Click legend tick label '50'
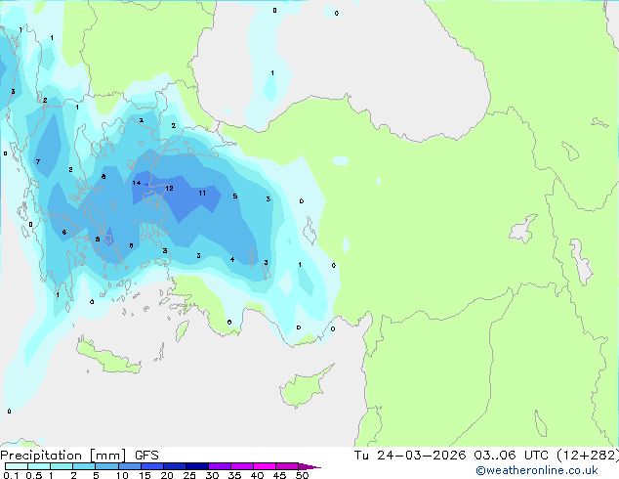 click(303, 475)
